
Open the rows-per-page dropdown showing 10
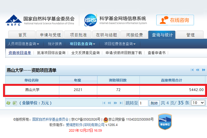tap(198, 103)
